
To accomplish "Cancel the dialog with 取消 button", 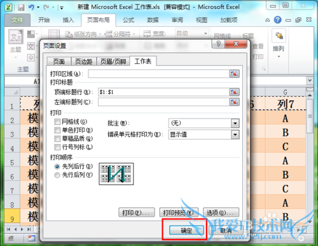I will [x=226, y=230].
